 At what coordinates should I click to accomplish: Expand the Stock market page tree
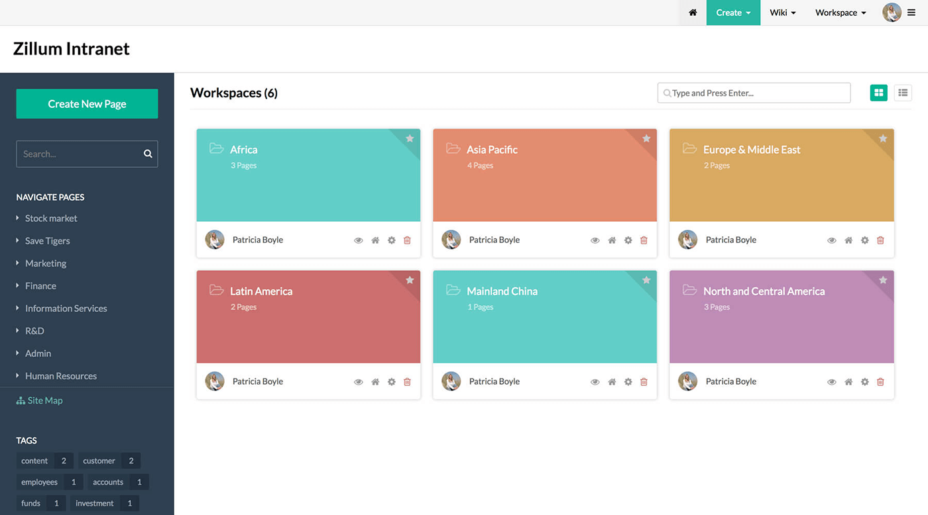[x=18, y=218]
